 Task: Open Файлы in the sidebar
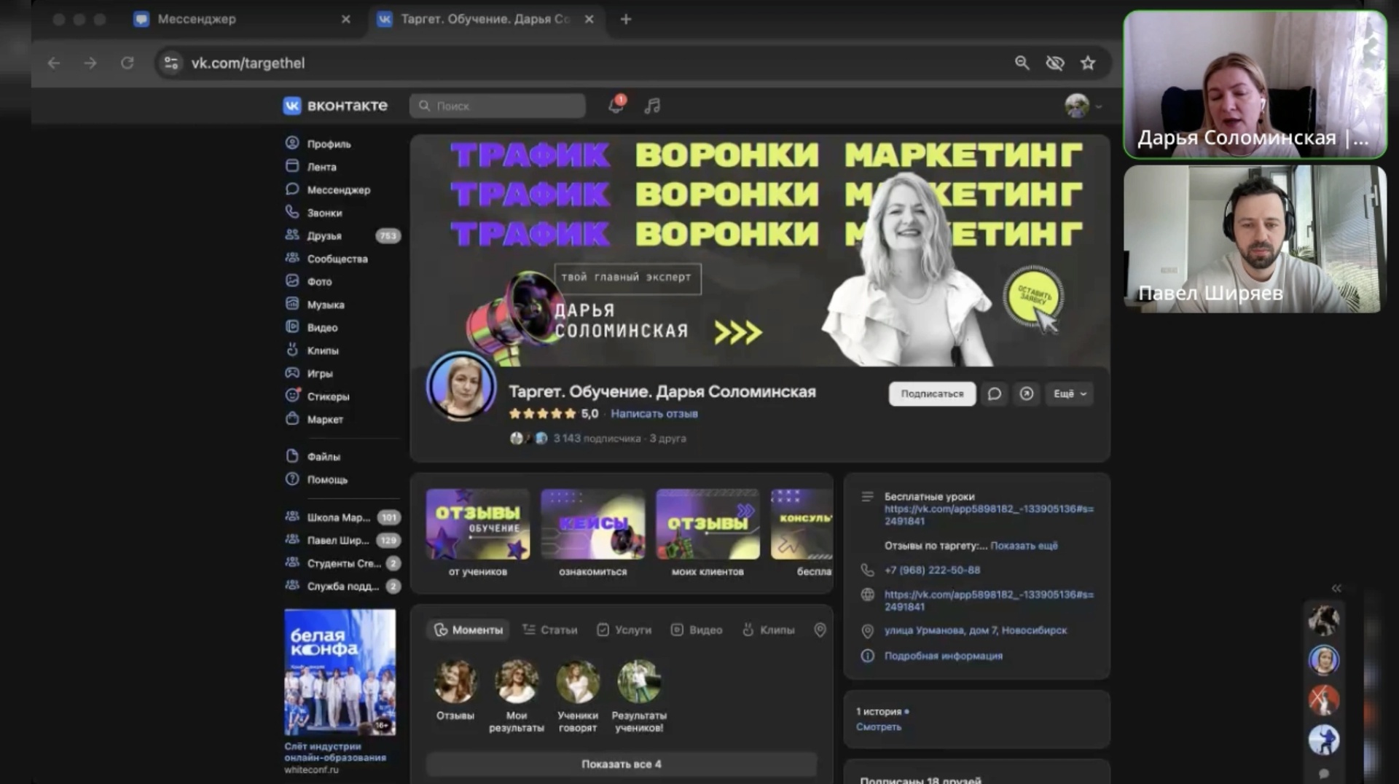pyautogui.click(x=313, y=457)
